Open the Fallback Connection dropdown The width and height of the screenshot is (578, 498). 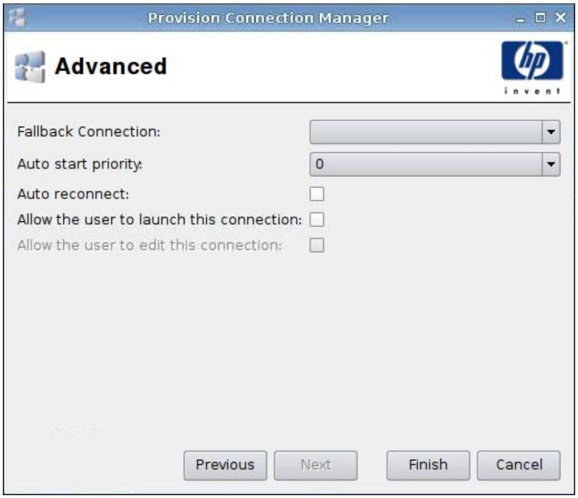[x=435, y=132]
